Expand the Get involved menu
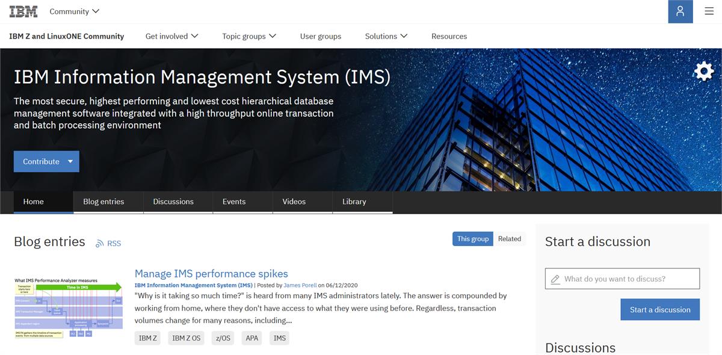This screenshot has width=722, height=355. pos(171,36)
